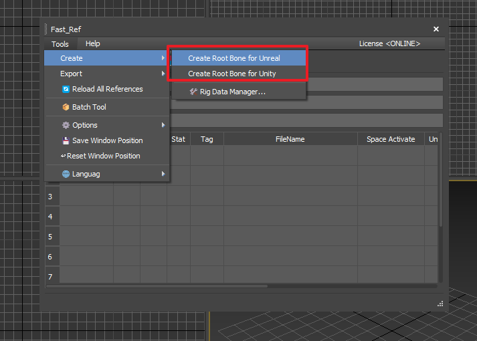The width and height of the screenshot is (477, 341).
Task: Click the Save Window Position floppy icon
Action: pyautogui.click(x=66, y=140)
